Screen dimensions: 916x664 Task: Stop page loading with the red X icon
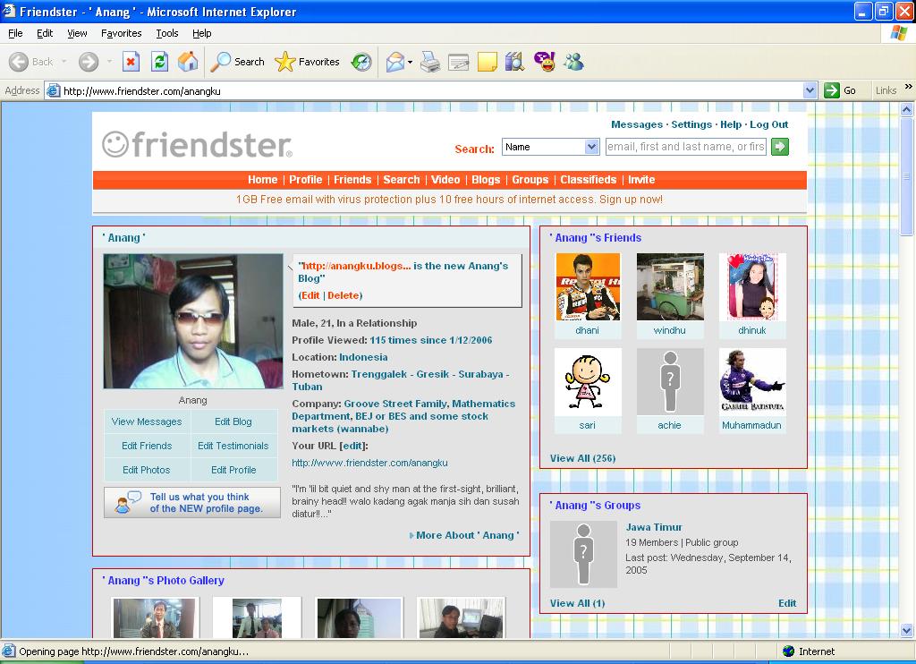point(131,62)
